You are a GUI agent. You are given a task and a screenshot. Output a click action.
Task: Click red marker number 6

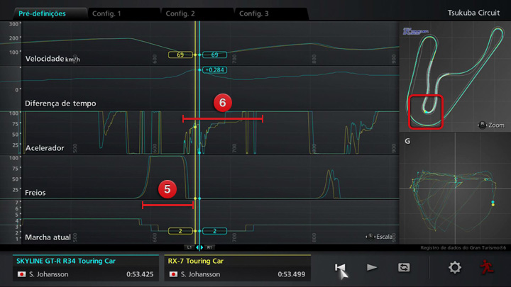click(222, 103)
